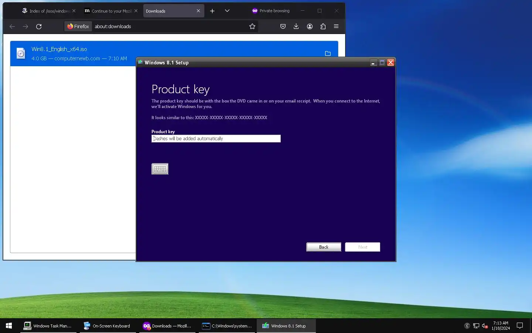Screen dimensions: 532x333
Task: Close the Windows 8.1 Setup window
Action: pyautogui.click(x=391, y=63)
